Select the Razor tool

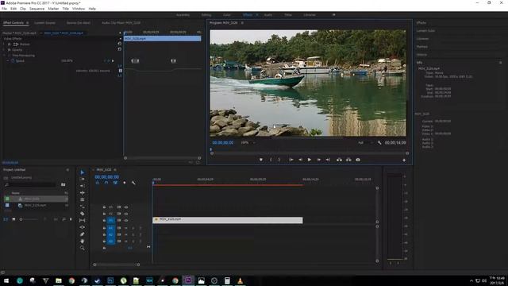[x=83, y=214]
